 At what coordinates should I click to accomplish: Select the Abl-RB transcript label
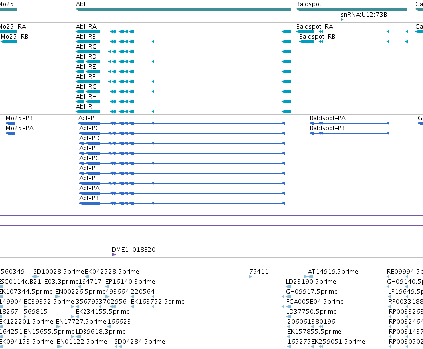pyautogui.click(x=86, y=37)
